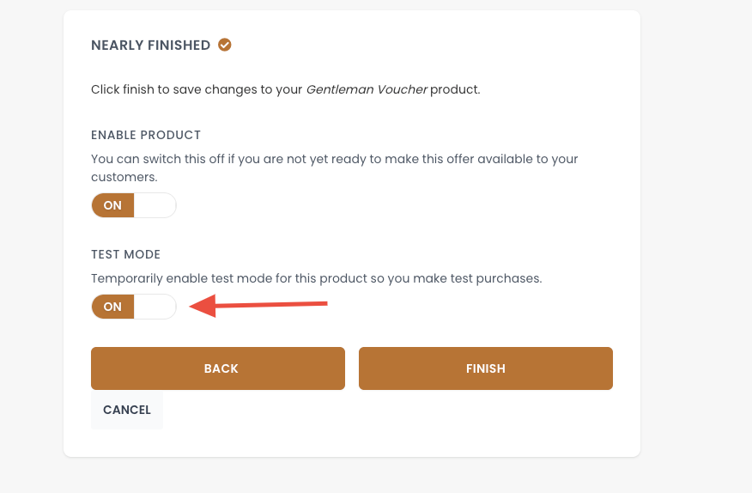Screen dimensions: 752x493
Task: Click Finish to save product changes
Action: tap(485, 368)
